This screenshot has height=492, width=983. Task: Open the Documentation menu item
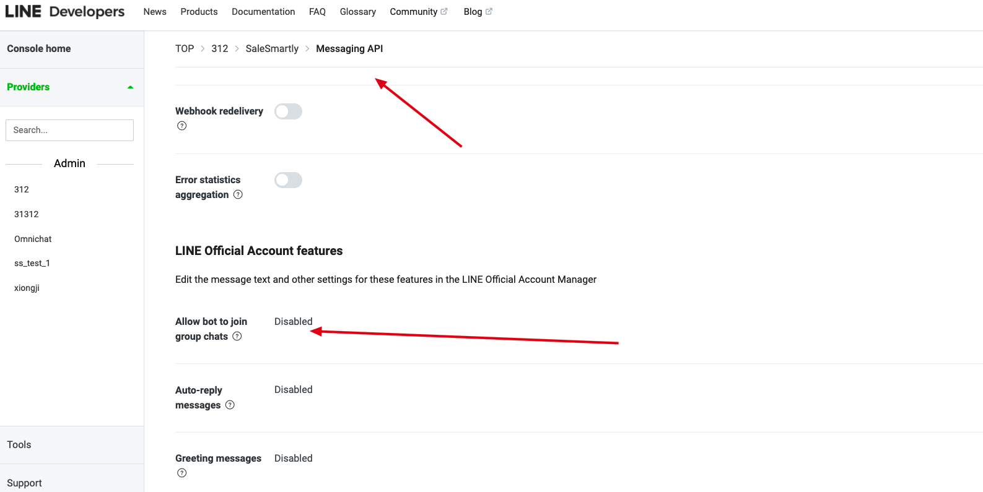263,12
